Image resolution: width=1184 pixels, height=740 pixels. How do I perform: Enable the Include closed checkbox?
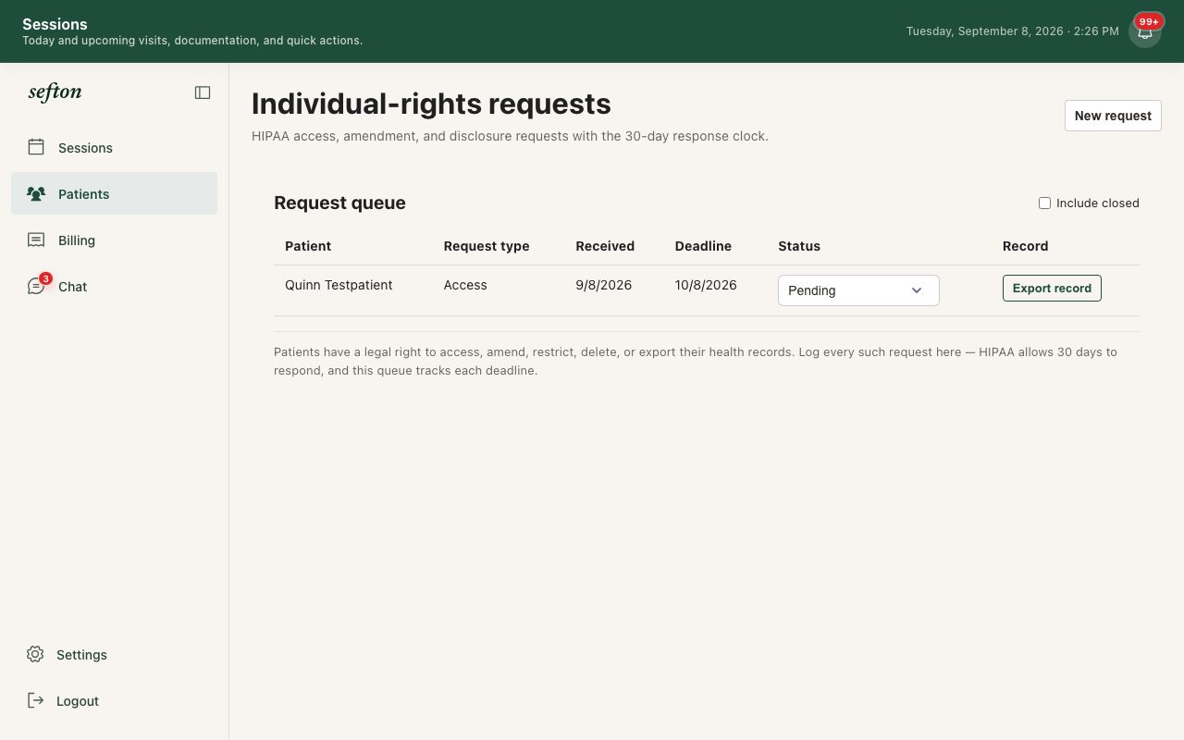(1044, 203)
